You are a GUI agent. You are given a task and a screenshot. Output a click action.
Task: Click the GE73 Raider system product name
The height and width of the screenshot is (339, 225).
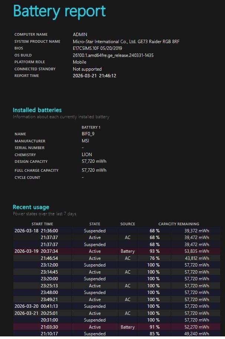point(126,42)
